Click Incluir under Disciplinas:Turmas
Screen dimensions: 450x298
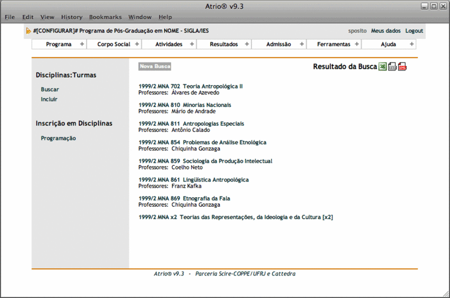click(x=49, y=100)
